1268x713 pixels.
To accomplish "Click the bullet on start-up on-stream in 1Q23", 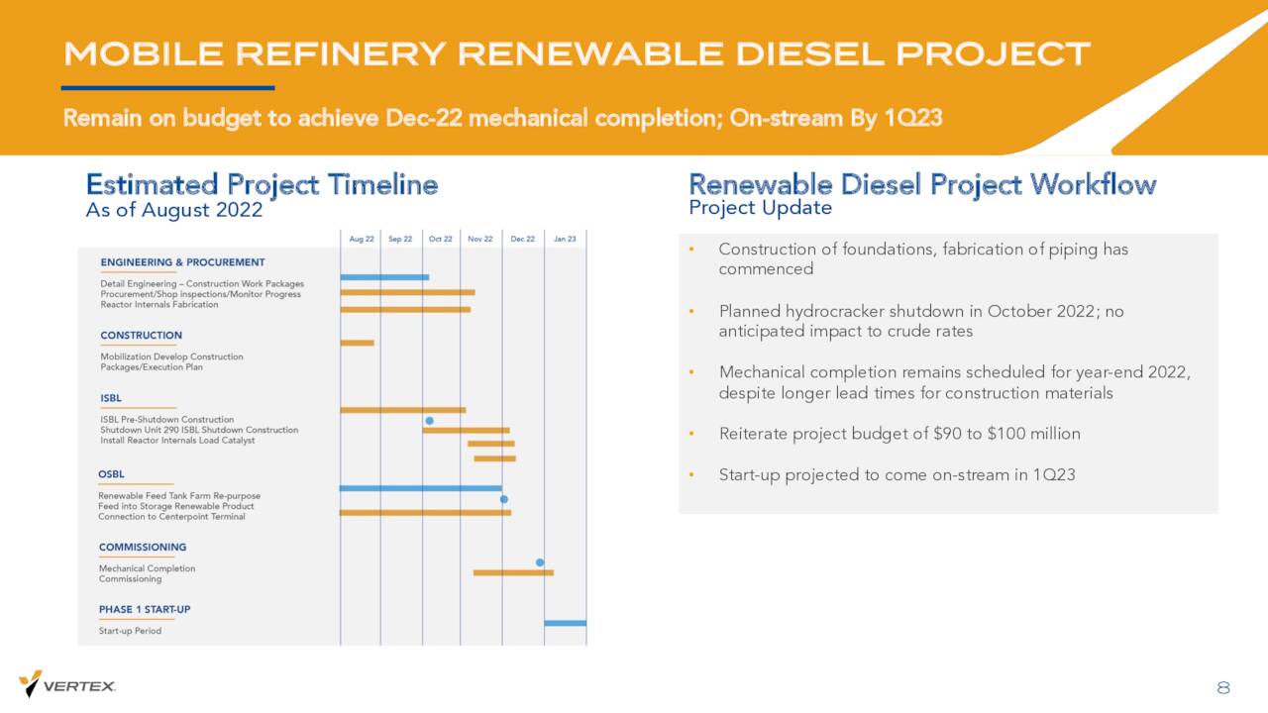I will pyautogui.click(x=897, y=475).
